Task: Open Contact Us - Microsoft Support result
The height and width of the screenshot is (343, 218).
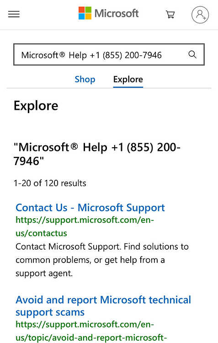Action: [x=90, y=208]
